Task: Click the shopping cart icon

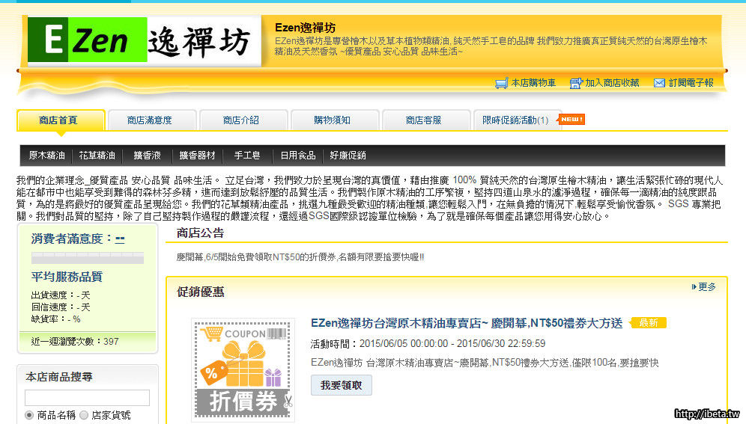Action: [502, 83]
